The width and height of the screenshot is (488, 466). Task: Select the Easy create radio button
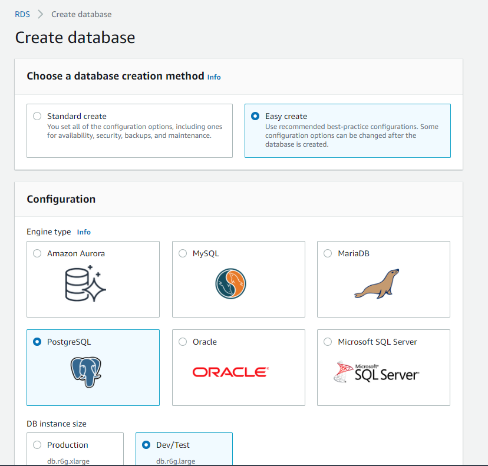click(255, 116)
